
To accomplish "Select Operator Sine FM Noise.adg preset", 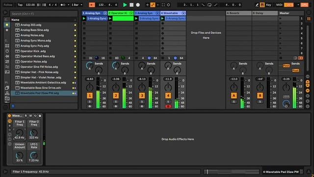I will tap(39, 67).
